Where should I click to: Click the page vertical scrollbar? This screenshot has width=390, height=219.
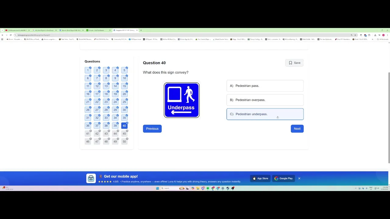coord(389,118)
